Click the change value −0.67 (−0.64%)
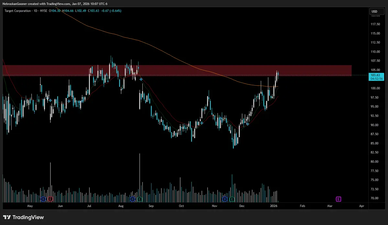 point(111,11)
